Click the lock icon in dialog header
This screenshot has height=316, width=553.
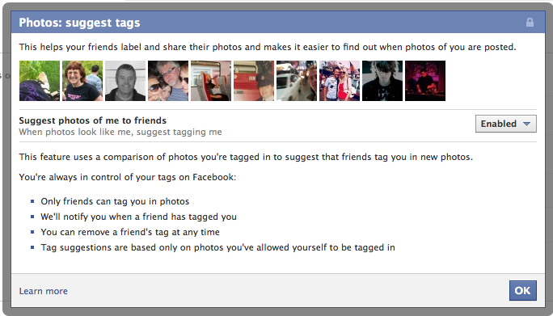(530, 23)
